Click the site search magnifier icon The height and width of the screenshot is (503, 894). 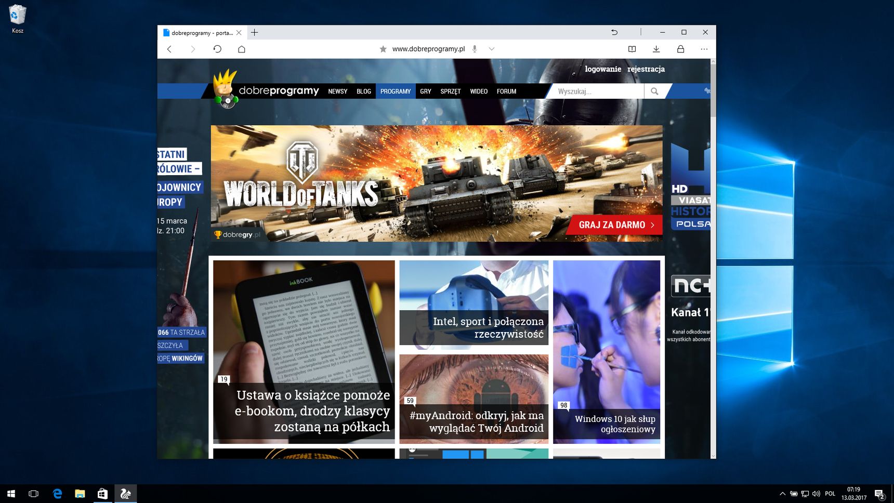click(x=654, y=91)
